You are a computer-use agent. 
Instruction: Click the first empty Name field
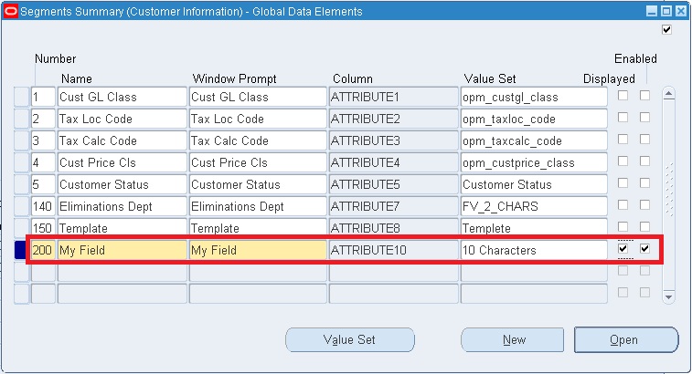click(121, 272)
